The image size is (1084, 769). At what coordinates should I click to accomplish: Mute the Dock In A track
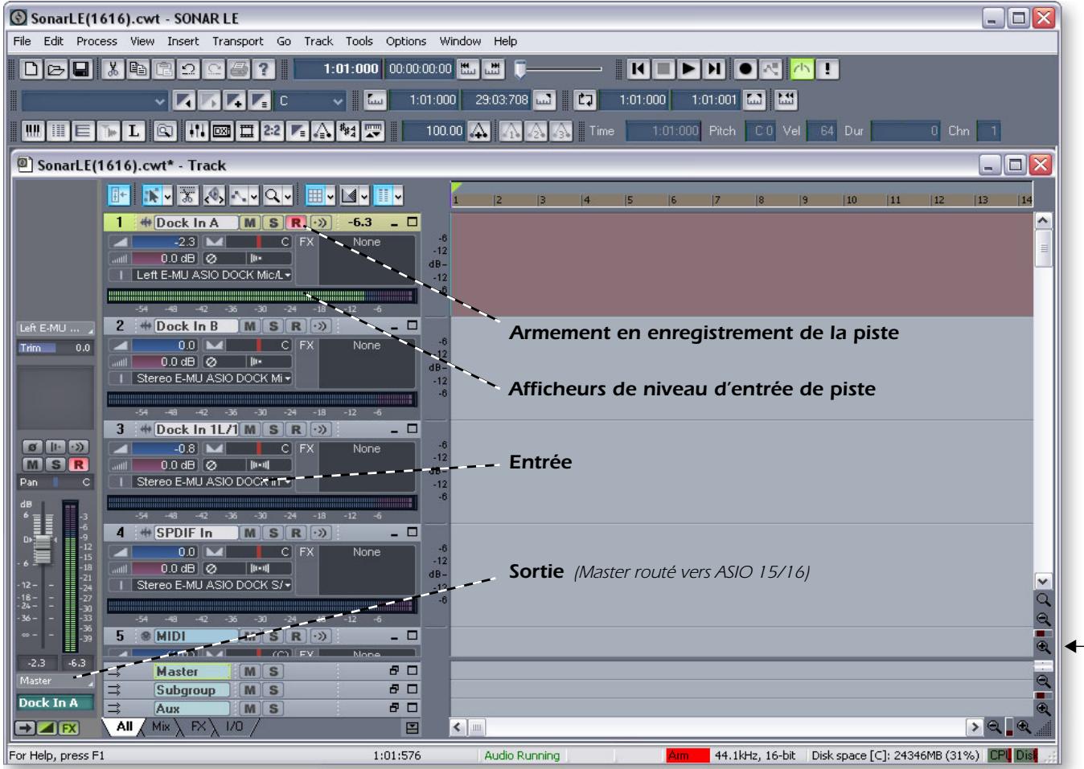point(250,223)
